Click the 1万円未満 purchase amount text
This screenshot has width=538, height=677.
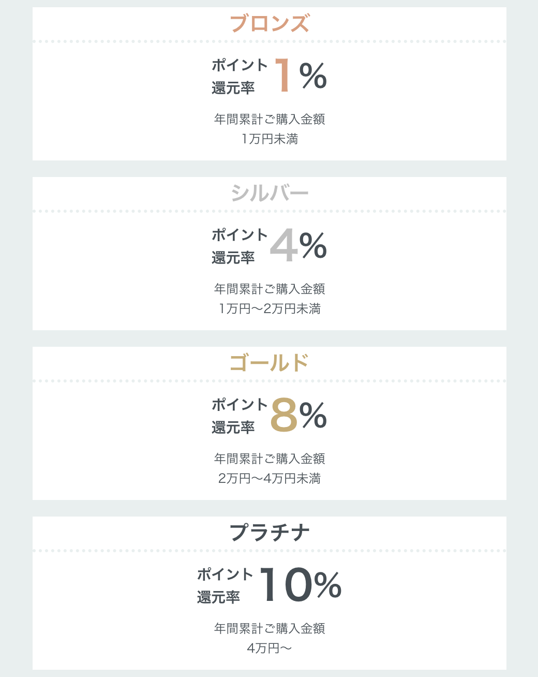[x=270, y=139]
